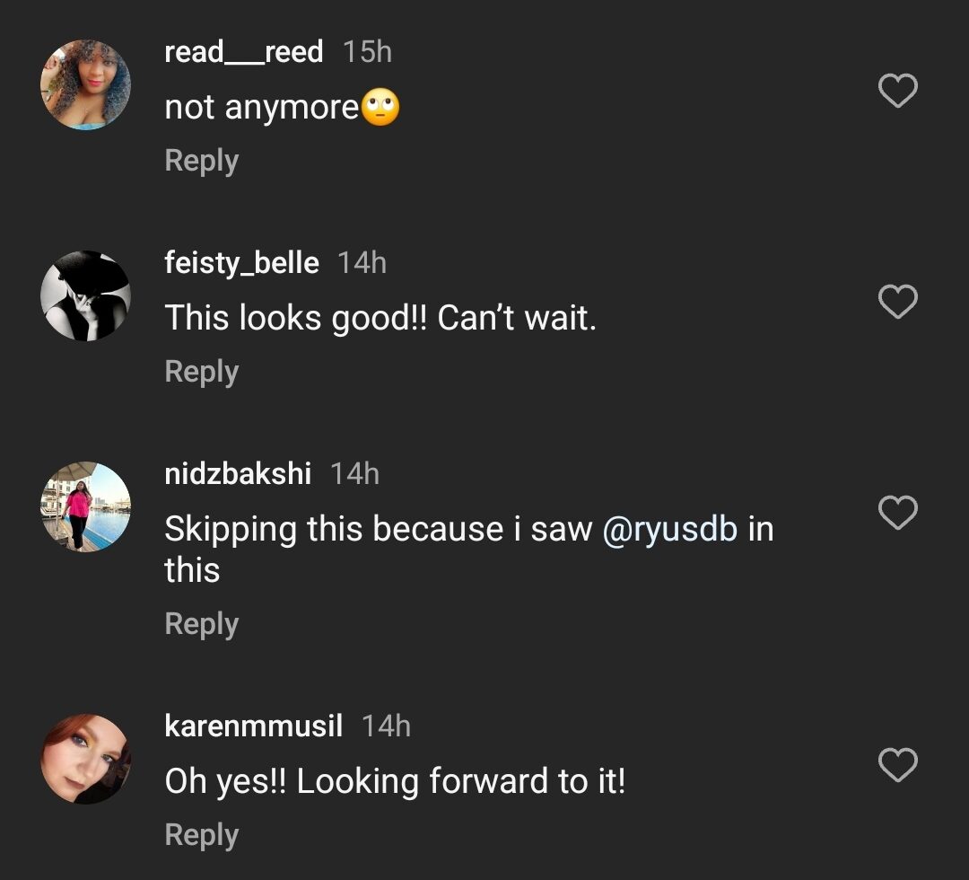The height and width of the screenshot is (880, 969).
Task: Like the comment from read___reed
Action: [897, 91]
